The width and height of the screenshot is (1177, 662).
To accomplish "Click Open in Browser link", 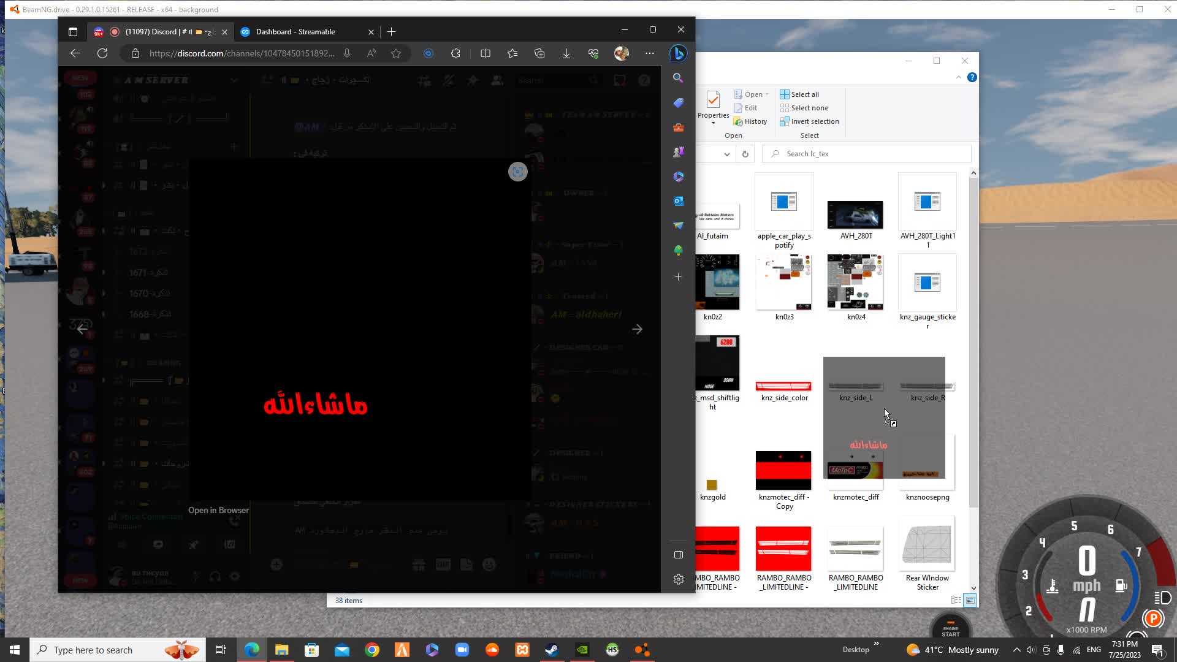I will click(218, 510).
